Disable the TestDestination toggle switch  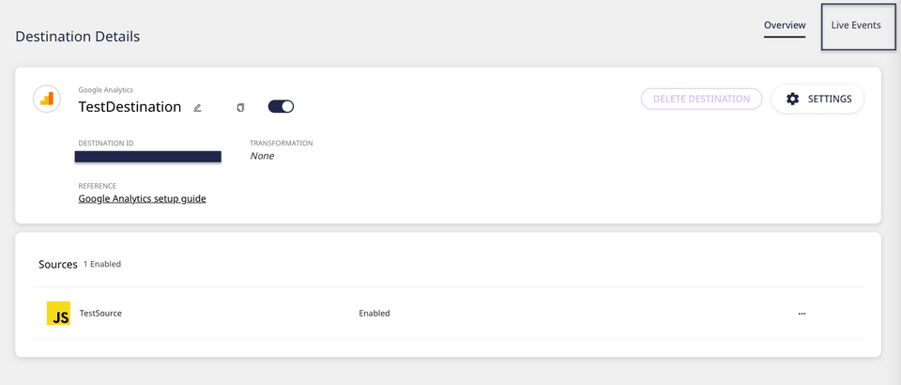coord(282,107)
